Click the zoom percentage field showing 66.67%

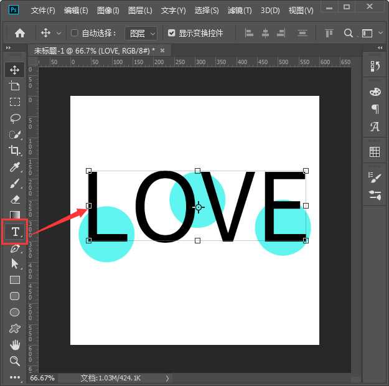[x=42, y=378]
